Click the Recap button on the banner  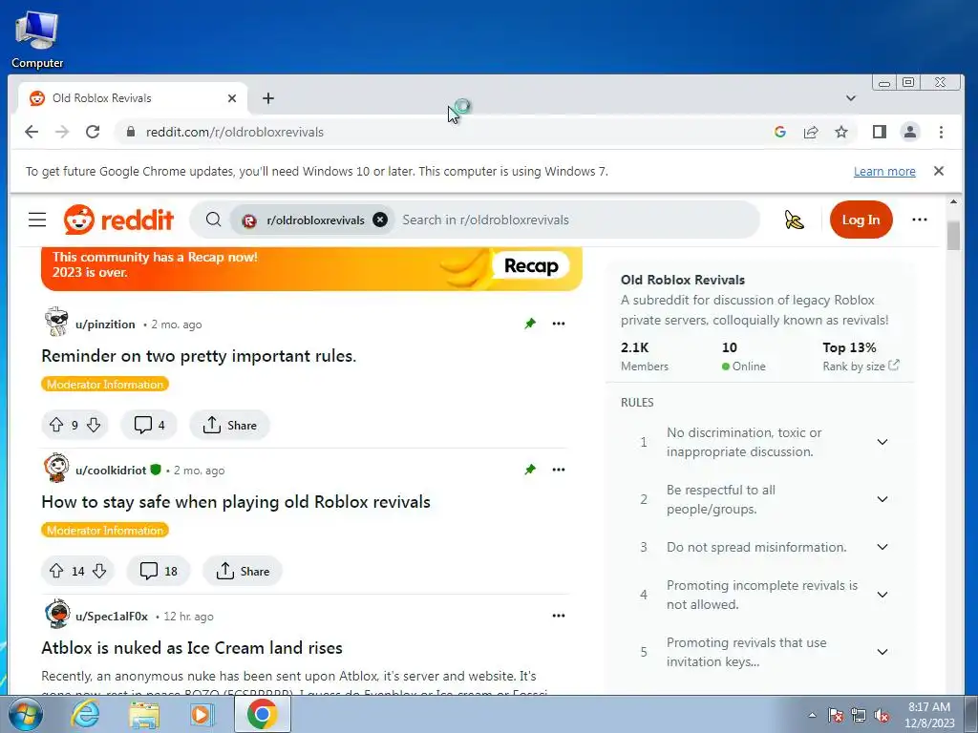(531, 266)
